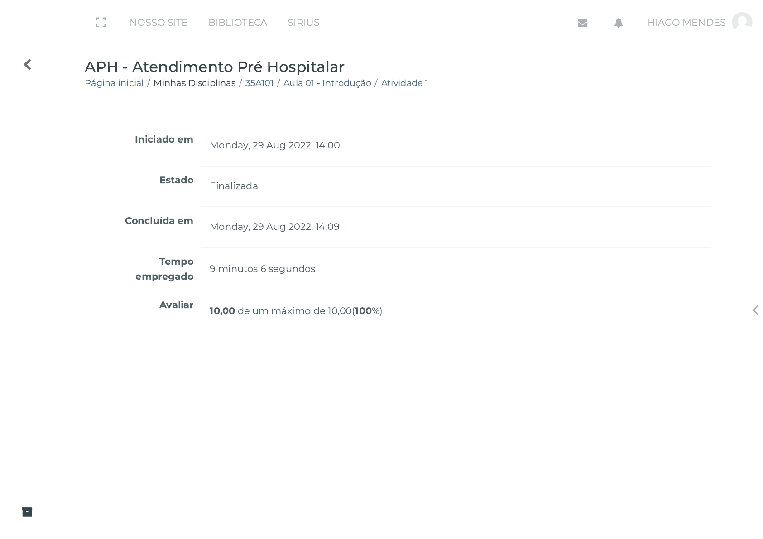Click the archive box icon at bottom left
This screenshot has height=539, width=763.
[27, 512]
